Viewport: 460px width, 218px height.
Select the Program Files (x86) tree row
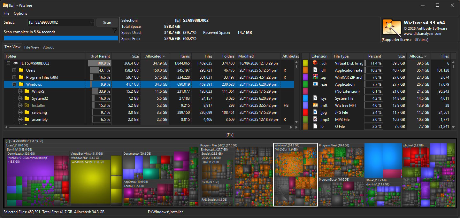pyautogui.click(x=149, y=77)
